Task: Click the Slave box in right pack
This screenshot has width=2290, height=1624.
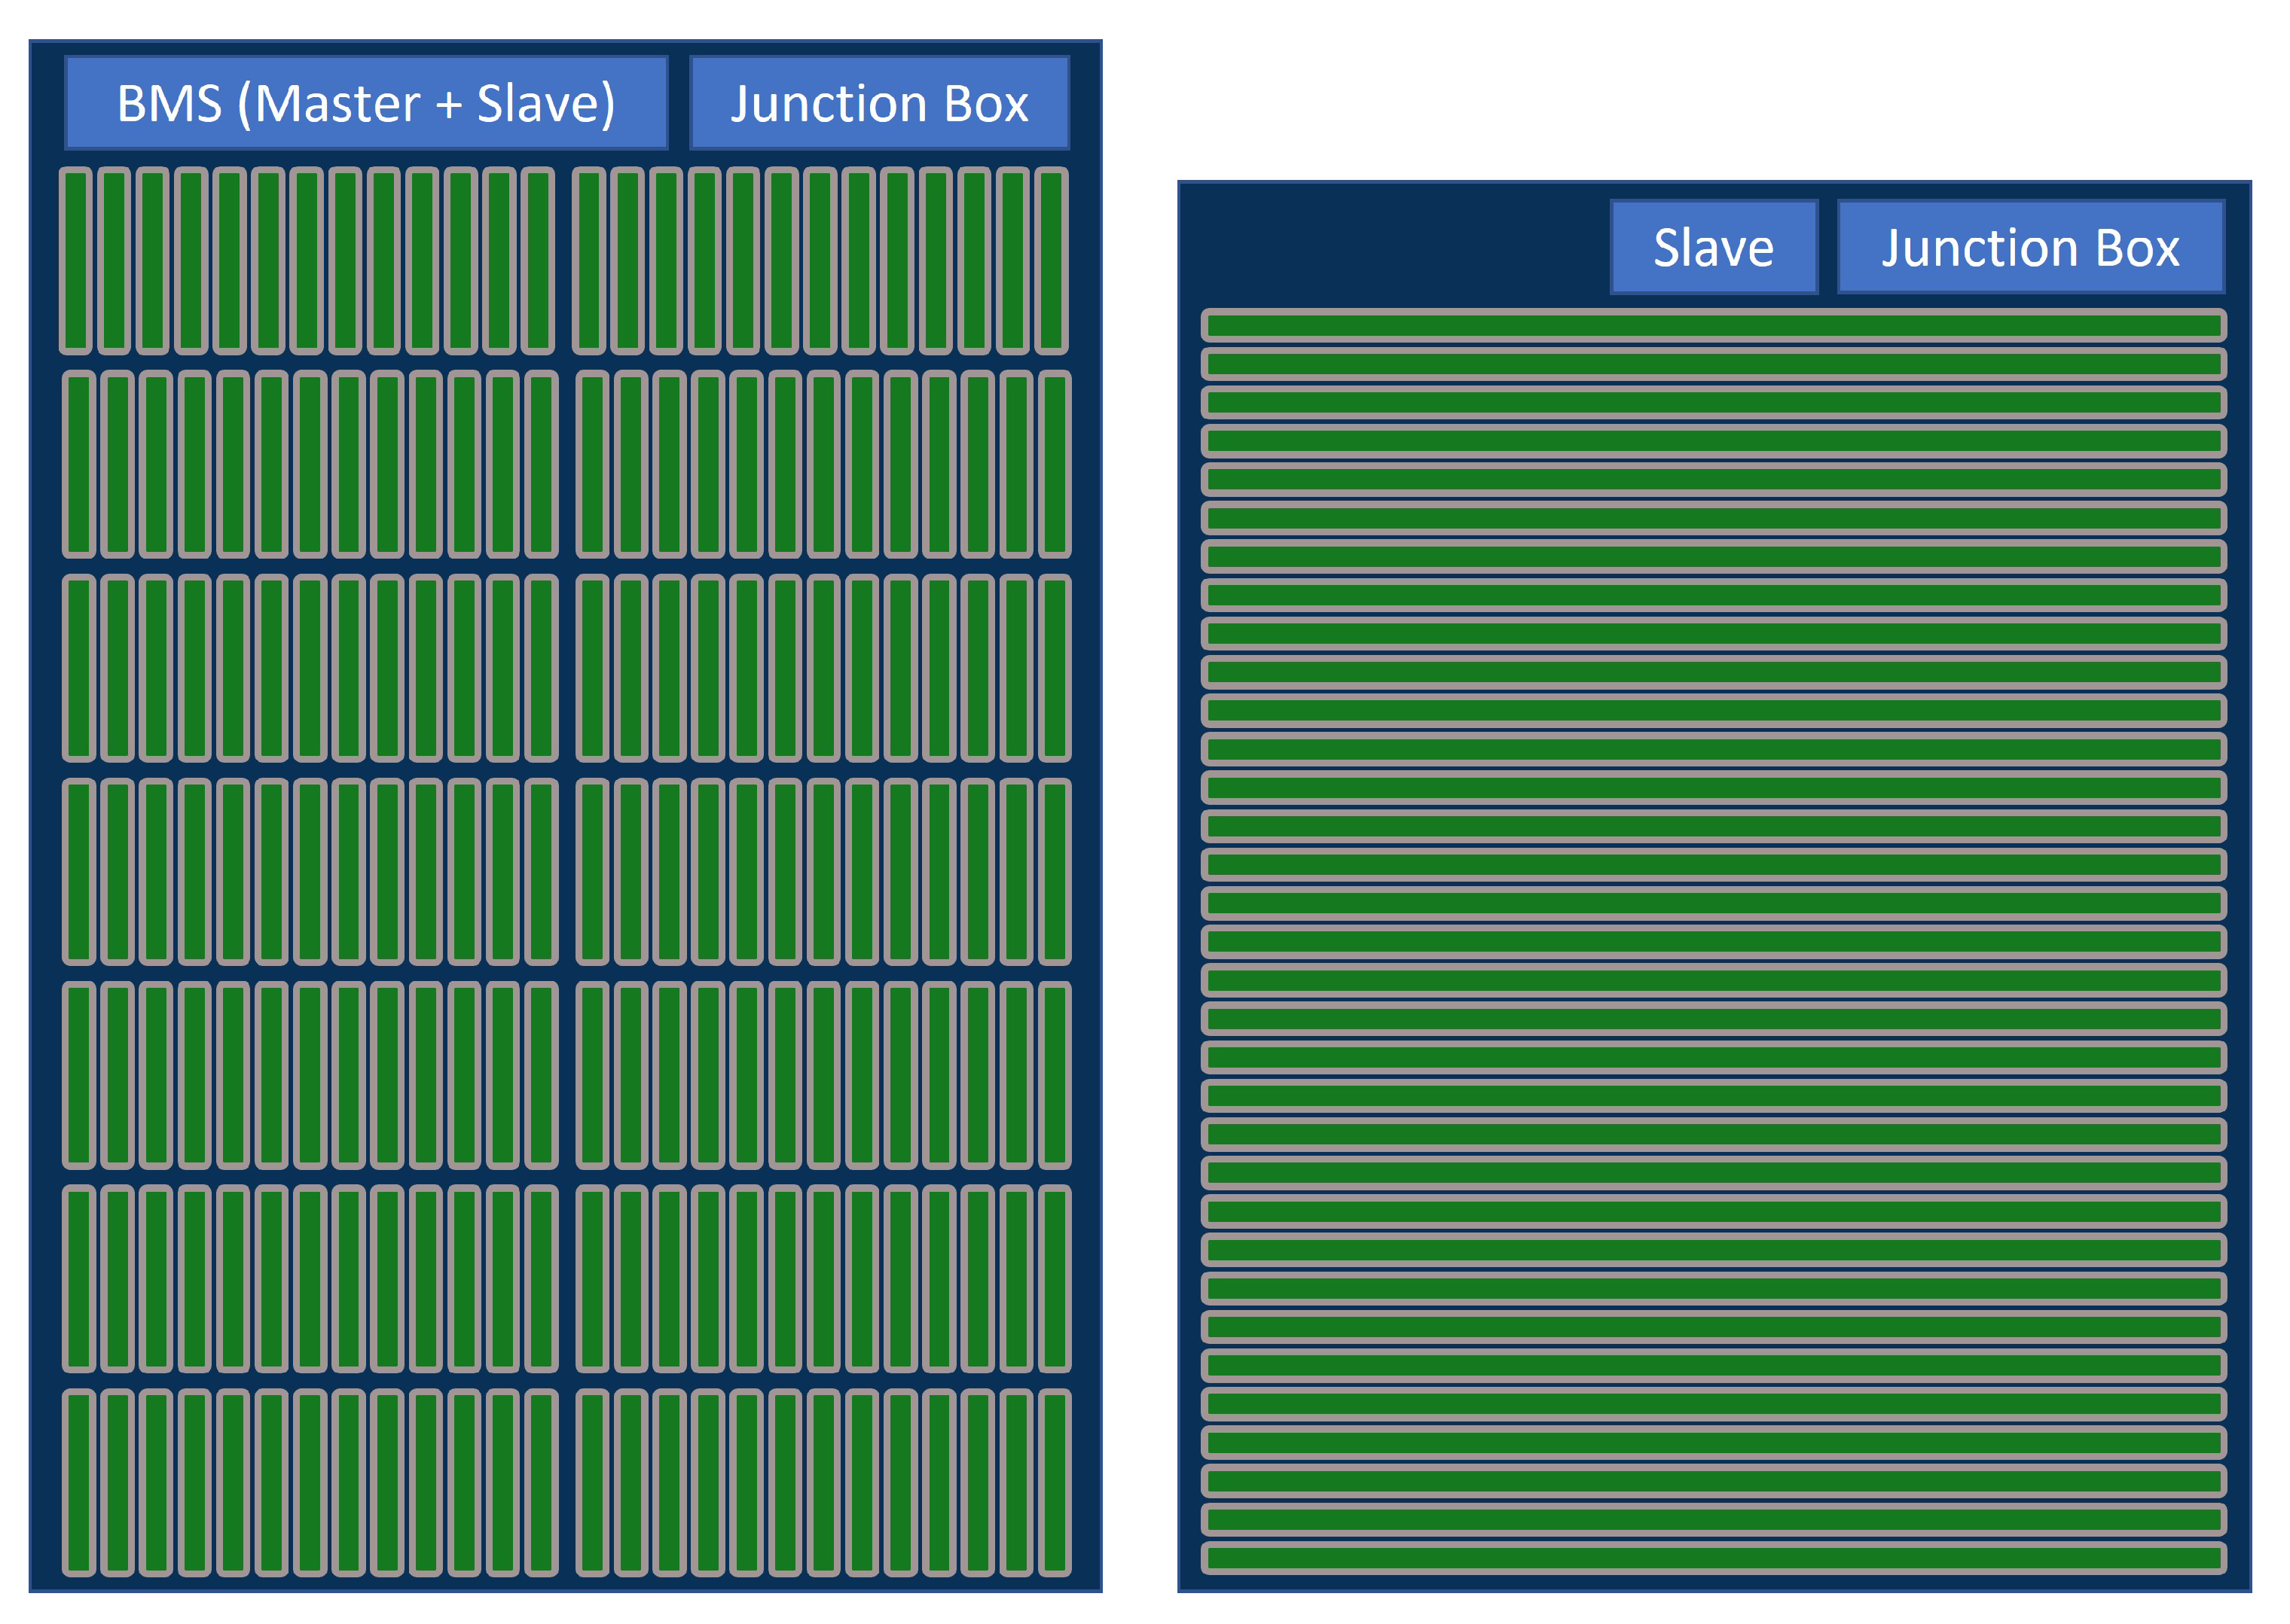Action: (1713, 247)
